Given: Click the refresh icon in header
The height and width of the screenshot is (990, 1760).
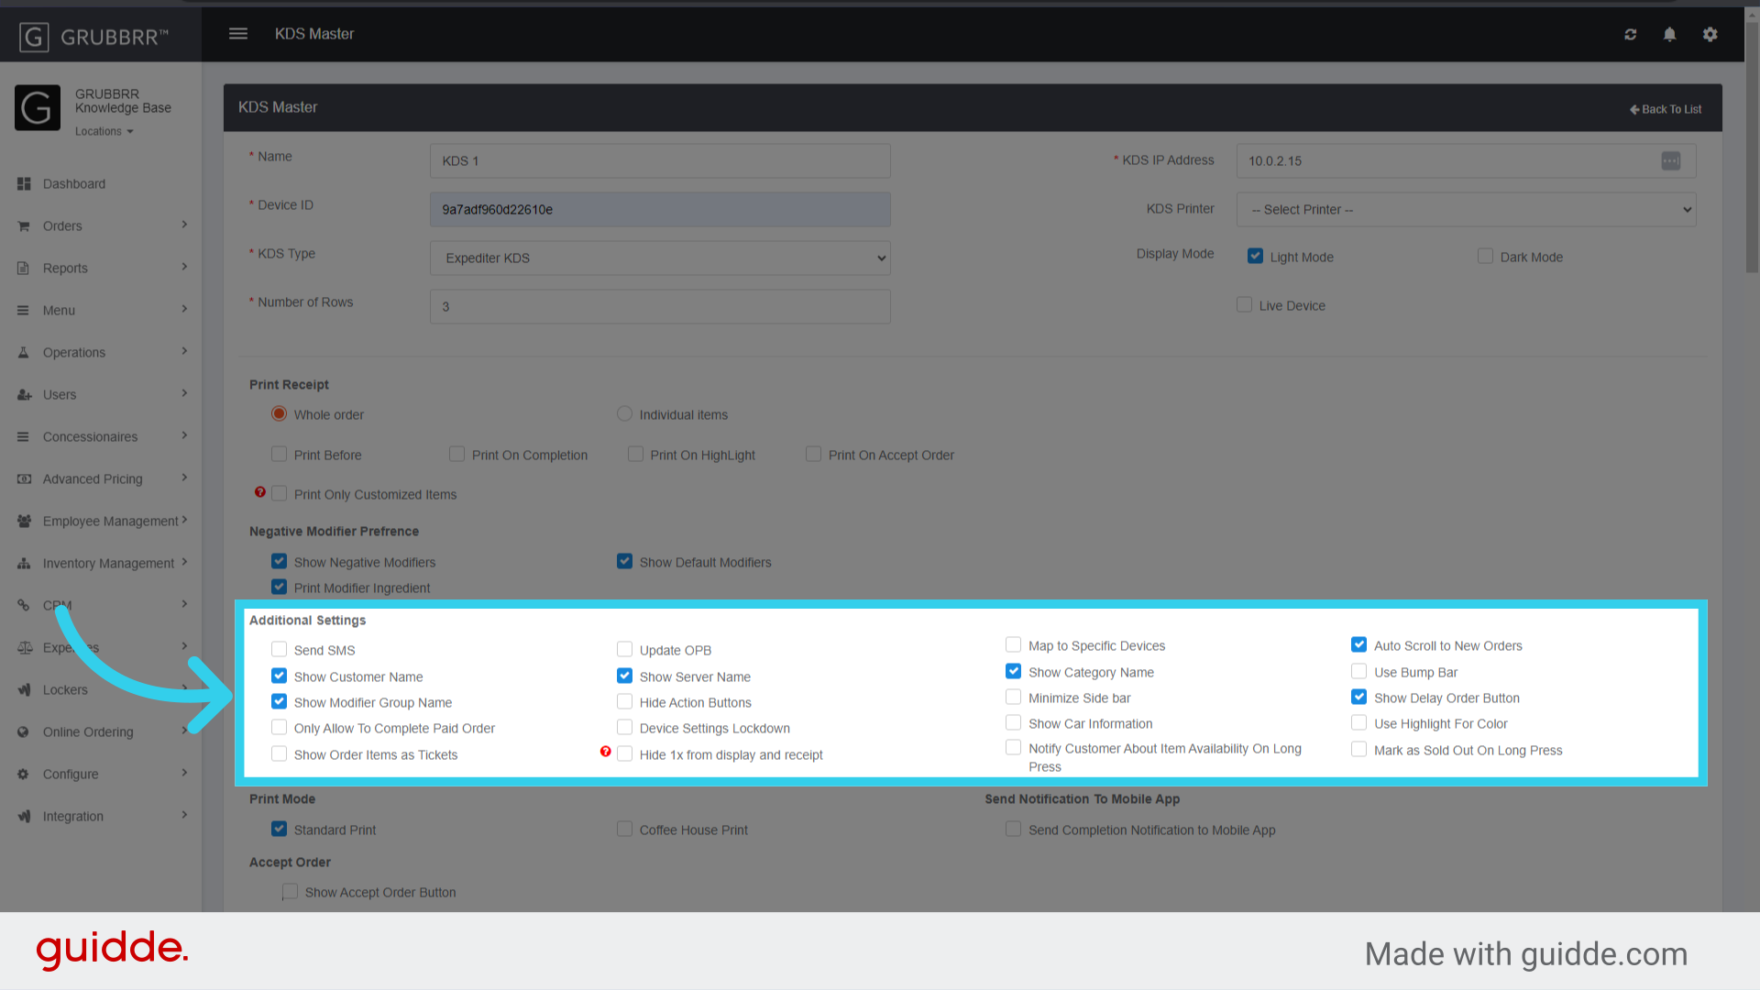Looking at the screenshot, I should coord(1631,35).
